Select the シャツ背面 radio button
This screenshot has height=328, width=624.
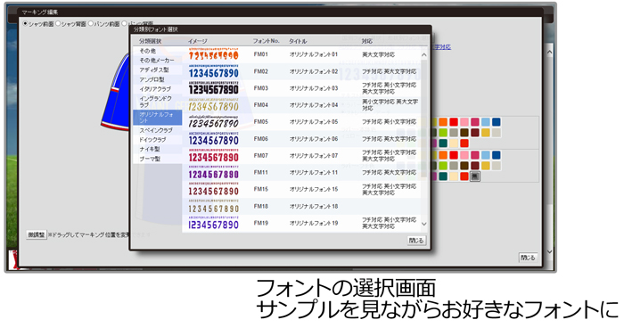point(58,24)
